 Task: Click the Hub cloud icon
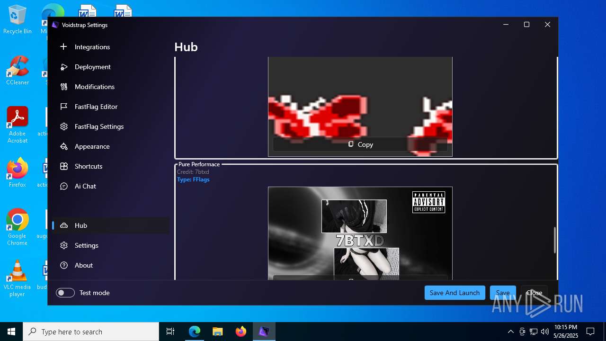click(x=64, y=225)
